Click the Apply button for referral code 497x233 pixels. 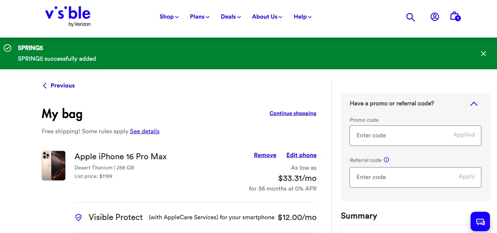(466, 176)
